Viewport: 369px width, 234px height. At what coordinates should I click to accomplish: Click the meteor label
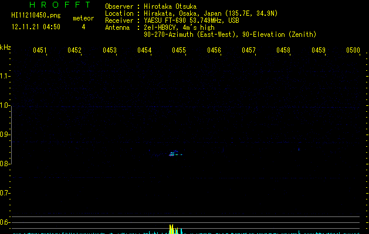coord(83,18)
